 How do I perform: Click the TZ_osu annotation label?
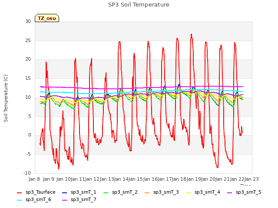coord(47,18)
